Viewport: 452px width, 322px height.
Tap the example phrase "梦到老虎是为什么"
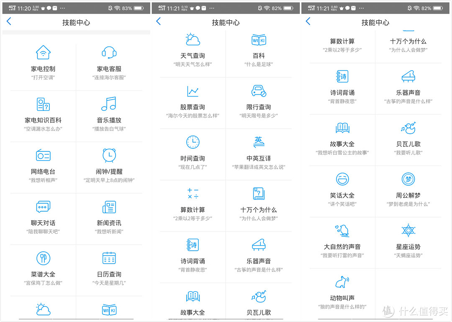(x=408, y=204)
